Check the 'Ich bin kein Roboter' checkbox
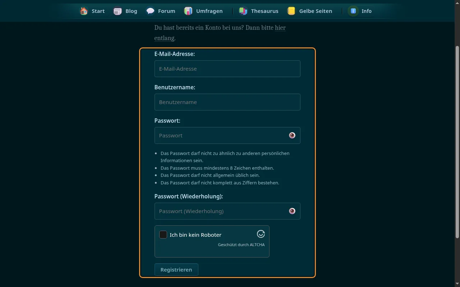 coord(163,235)
